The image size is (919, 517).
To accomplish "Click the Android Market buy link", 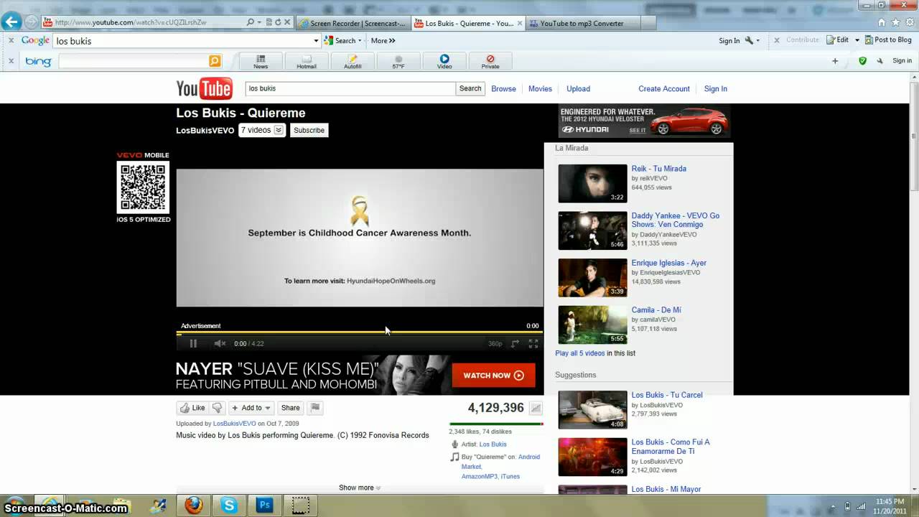I will (500, 462).
